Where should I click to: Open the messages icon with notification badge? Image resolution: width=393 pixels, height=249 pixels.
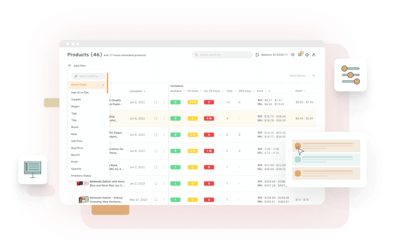[300, 55]
